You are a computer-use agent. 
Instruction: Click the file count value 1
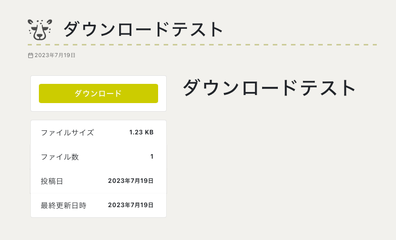(152, 157)
